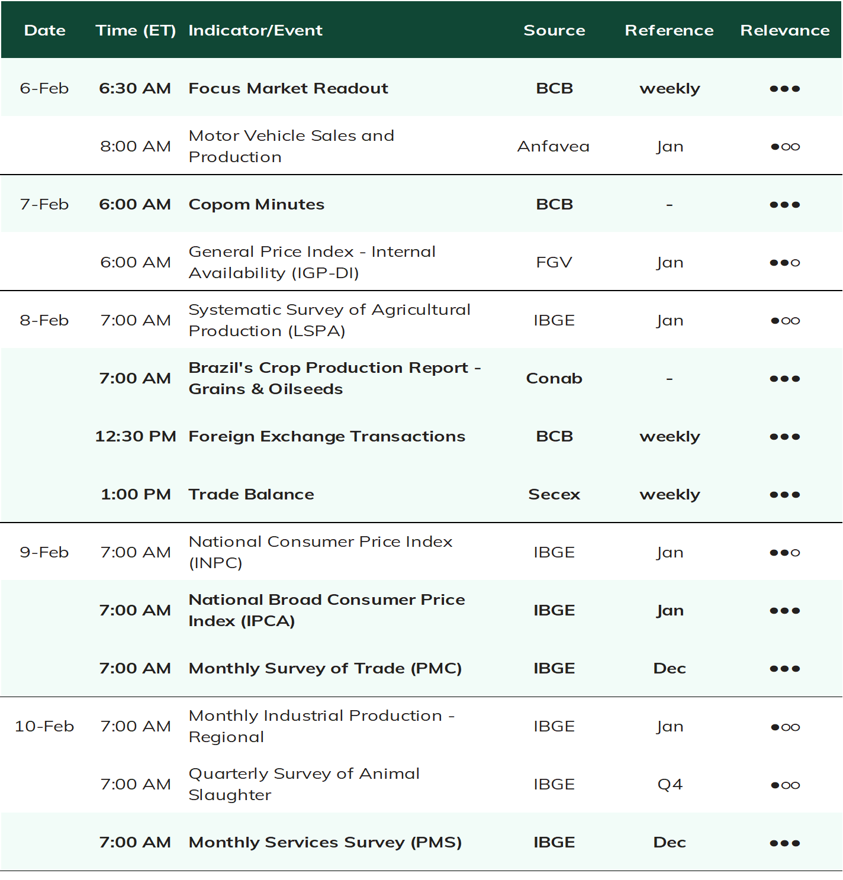Click Jan reference for INPC row
The width and height of the screenshot is (843, 880).
point(670,553)
